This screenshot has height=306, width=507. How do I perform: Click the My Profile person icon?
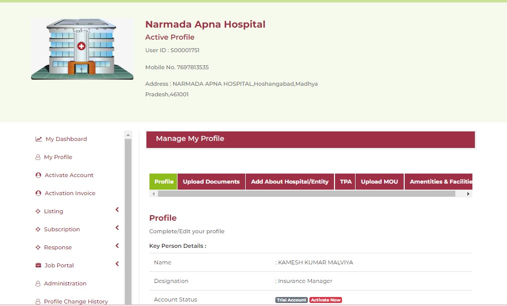point(38,157)
